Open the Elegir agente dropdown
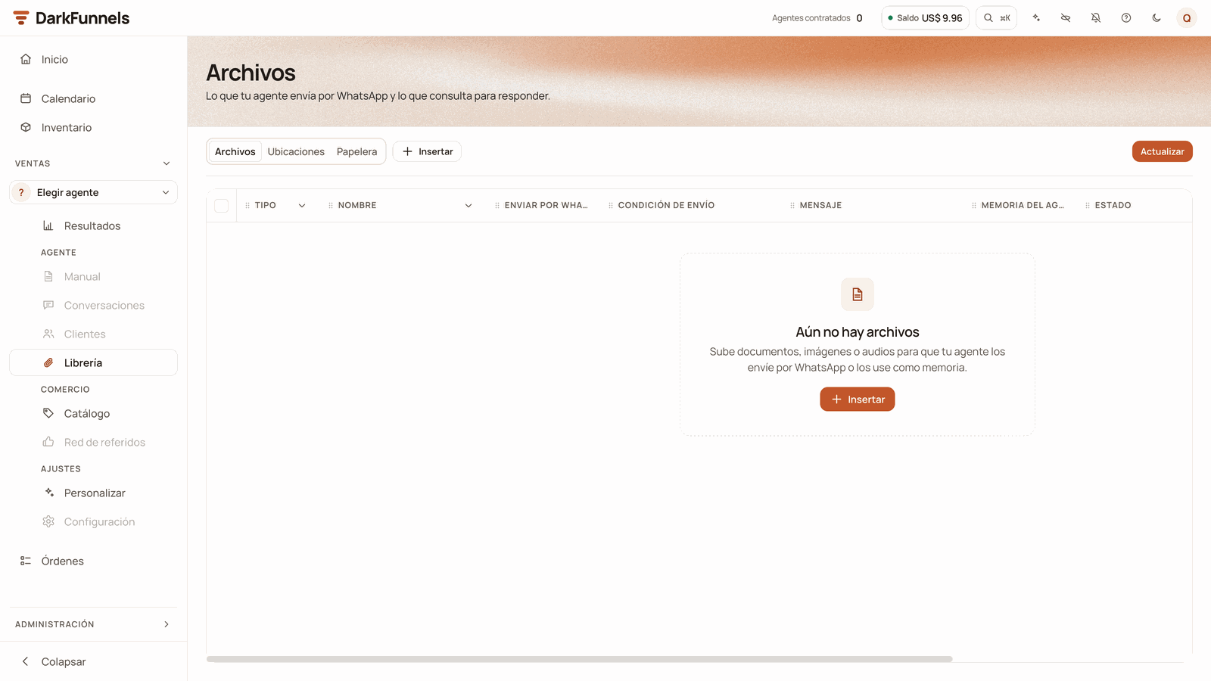The image size is (1211, 681). [93, 192]
